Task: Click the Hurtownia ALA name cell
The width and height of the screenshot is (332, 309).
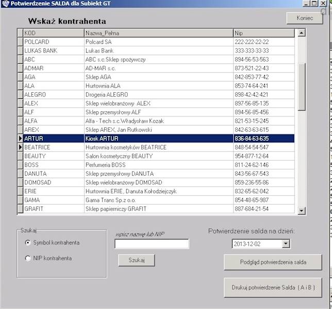Action: point(159,85)
